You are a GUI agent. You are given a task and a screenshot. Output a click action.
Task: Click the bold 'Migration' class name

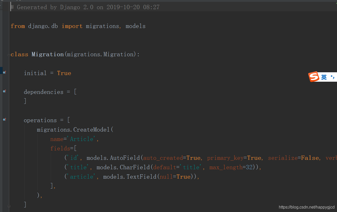48,54
